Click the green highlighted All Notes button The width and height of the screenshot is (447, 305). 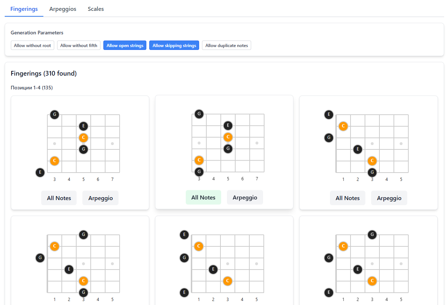pos(203,198)
